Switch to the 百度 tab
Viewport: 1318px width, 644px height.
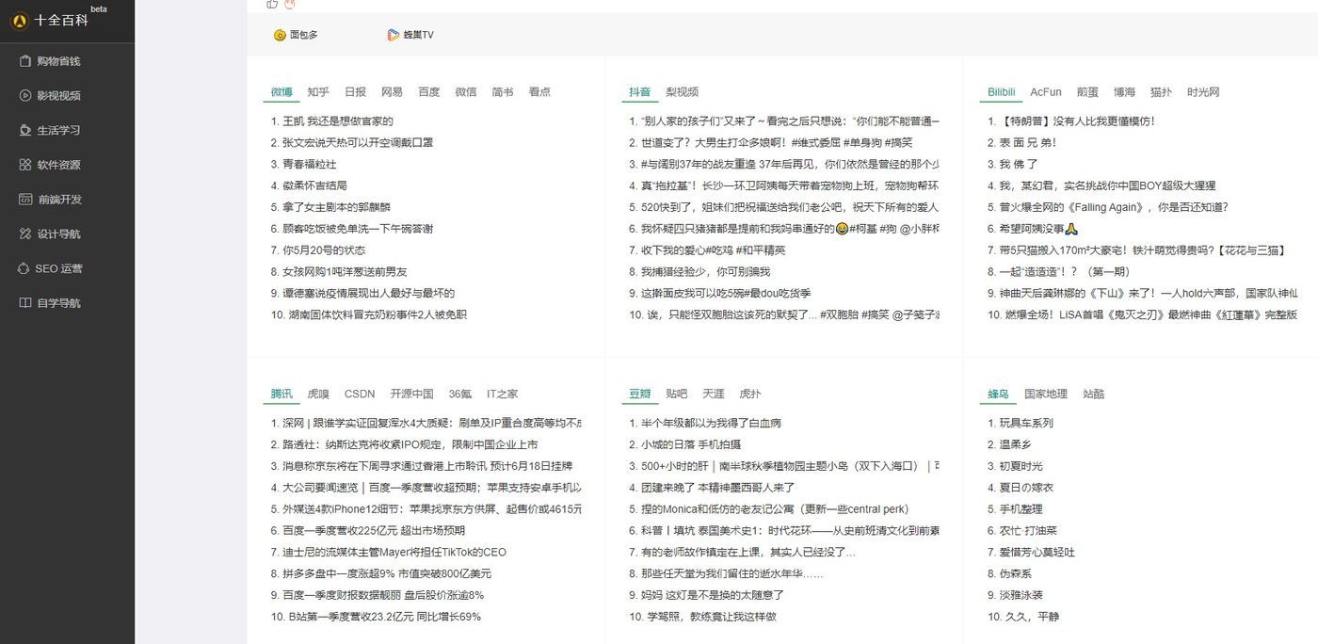[429, 92]
